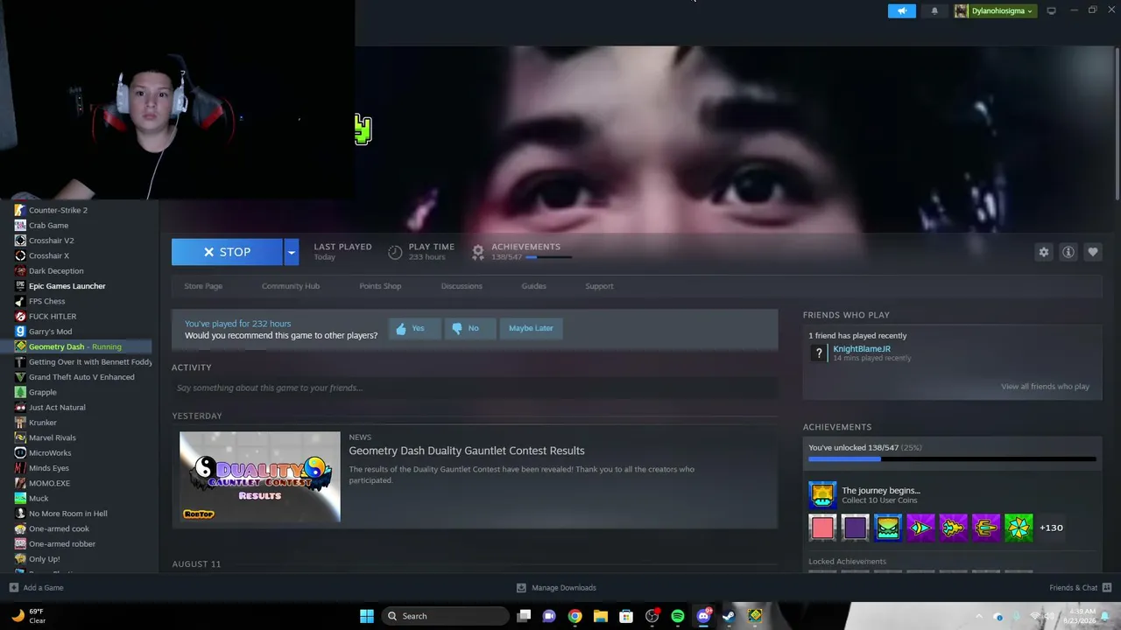Open Spotify from the Windows taskbar

678,616
